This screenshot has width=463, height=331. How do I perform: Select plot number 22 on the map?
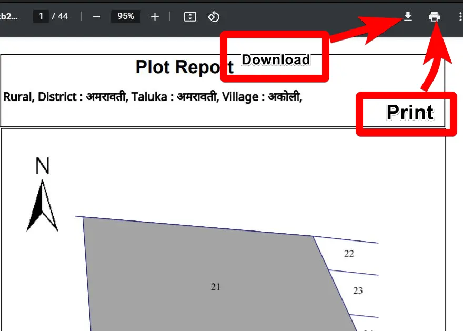[349, 254]
